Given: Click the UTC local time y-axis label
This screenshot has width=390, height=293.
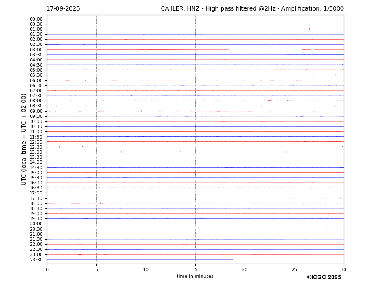Looking at the screenshot, I should tap(24, 139).
